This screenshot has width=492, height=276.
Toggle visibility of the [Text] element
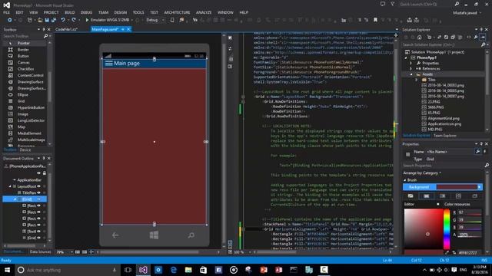pos(39,232)
